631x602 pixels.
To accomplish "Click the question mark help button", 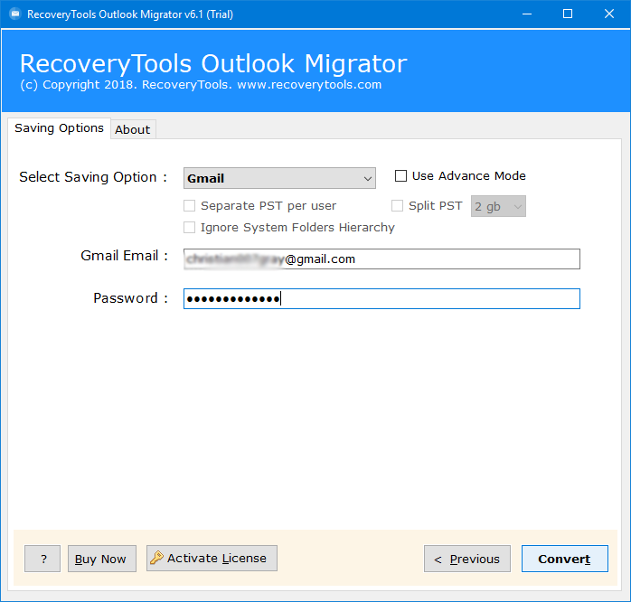I will coord(42,559).
